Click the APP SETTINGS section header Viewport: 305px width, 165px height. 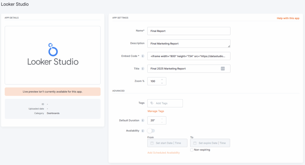pyautogui.click(x=120, y=18)
